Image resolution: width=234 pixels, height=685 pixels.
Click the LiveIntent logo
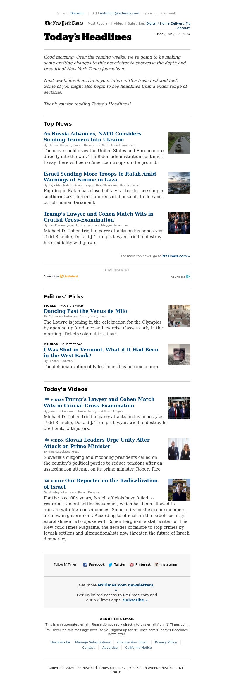tap(69, 276)
